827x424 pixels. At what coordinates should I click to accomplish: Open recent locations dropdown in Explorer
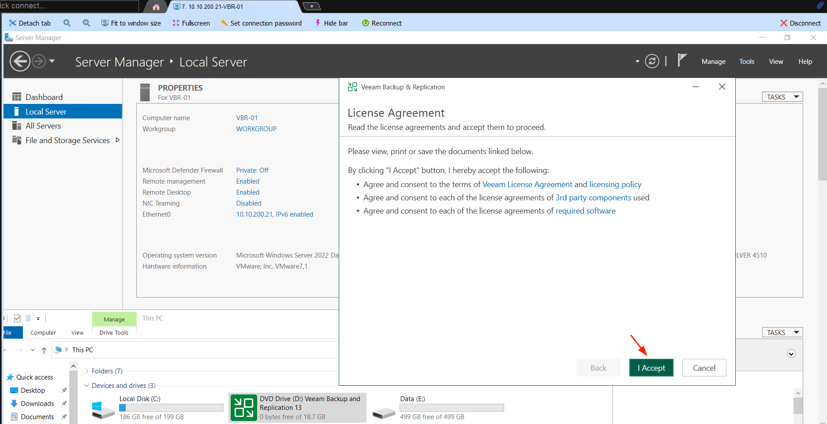pyautogui.click(x=33, y=350)
